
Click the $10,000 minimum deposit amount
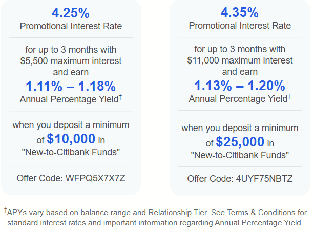click(71, 139)
